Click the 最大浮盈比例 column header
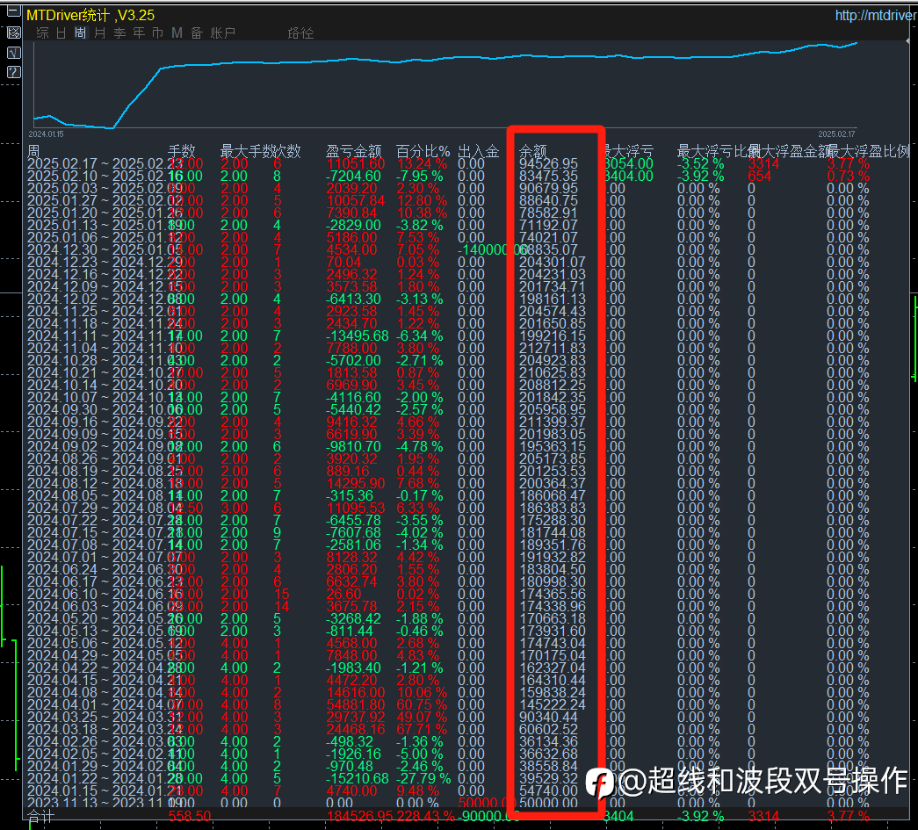918x830 pixels. tap(868, 152)
